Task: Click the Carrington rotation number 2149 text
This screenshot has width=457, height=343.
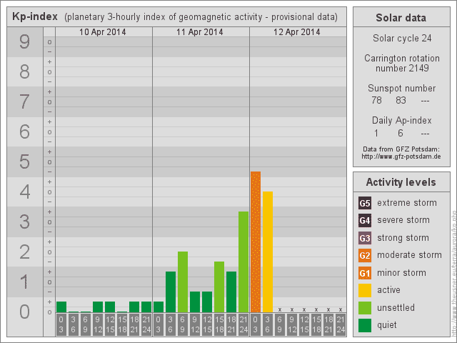Action: pyautogui.click(x=401, y=63)
